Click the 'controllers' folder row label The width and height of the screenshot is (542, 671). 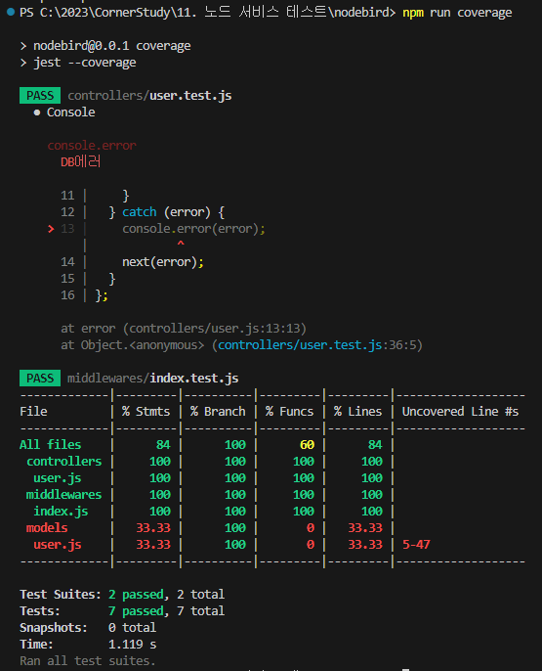click(64, 462)
